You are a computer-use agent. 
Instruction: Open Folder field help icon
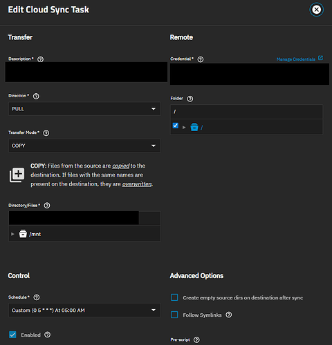190,99
